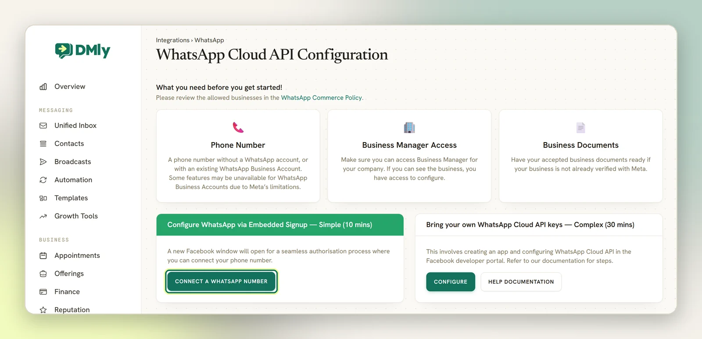Click the Appointments calendar icon

43,256
